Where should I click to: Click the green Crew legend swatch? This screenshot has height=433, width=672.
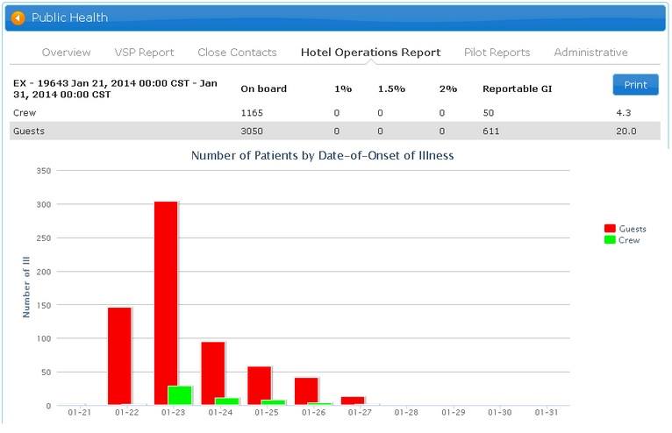click(610, 239)
